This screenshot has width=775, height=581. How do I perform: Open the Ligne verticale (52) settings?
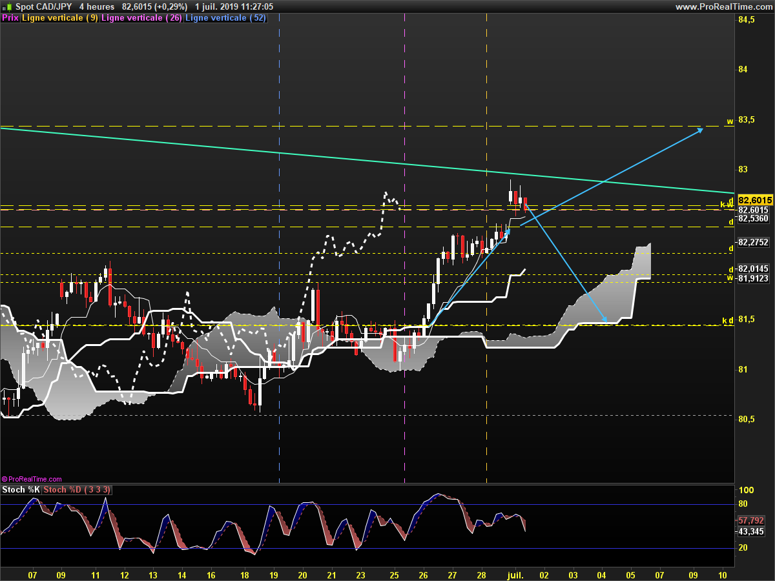(226, 18)
